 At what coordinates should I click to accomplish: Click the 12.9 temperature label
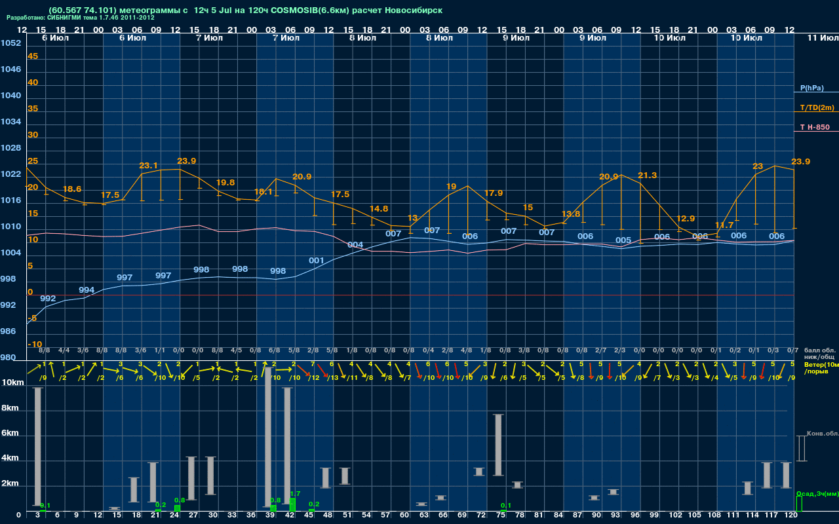point(686,219)
